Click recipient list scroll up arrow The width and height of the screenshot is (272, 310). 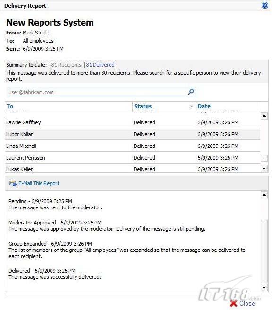click(x=264, y=116)
